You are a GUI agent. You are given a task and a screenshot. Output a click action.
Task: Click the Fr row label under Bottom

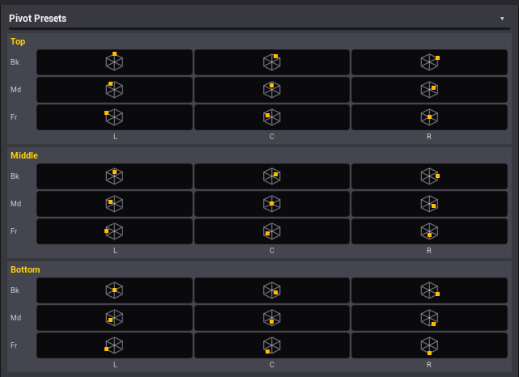pos(14,345)
